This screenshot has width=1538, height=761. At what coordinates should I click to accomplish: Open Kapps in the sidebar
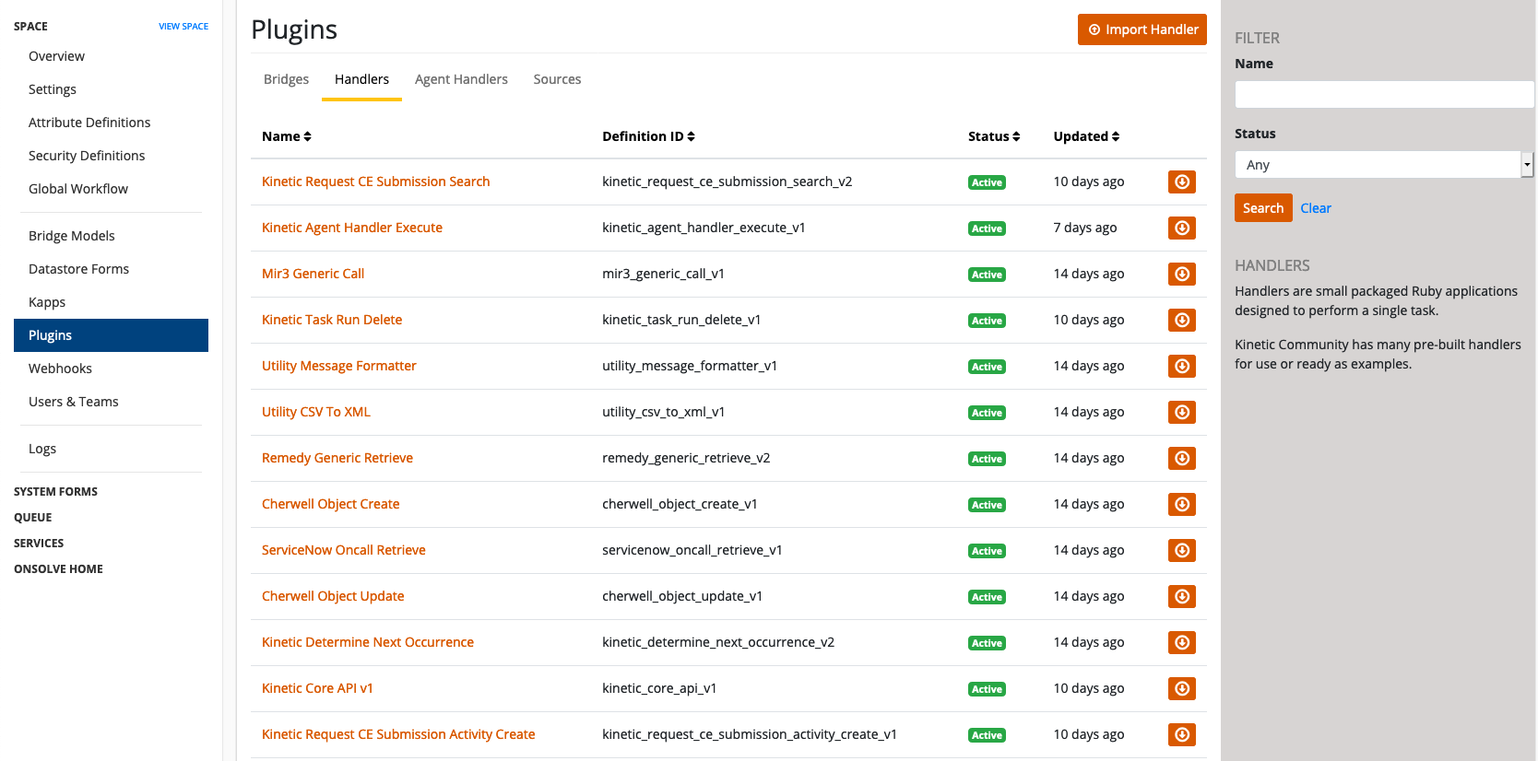pyautogui.click(x=47, y=302)
